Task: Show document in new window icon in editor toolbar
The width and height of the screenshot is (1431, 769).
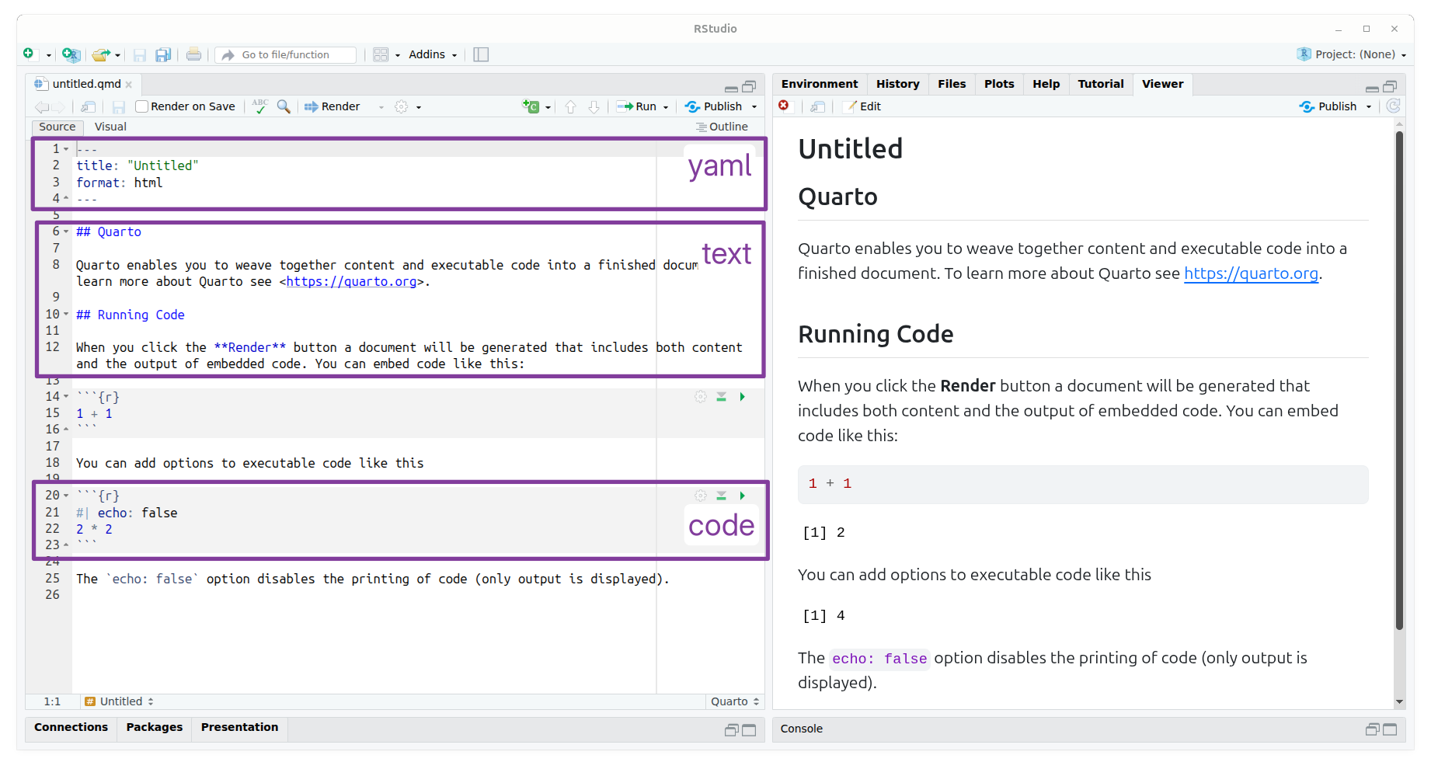Action: click(89, 106)
